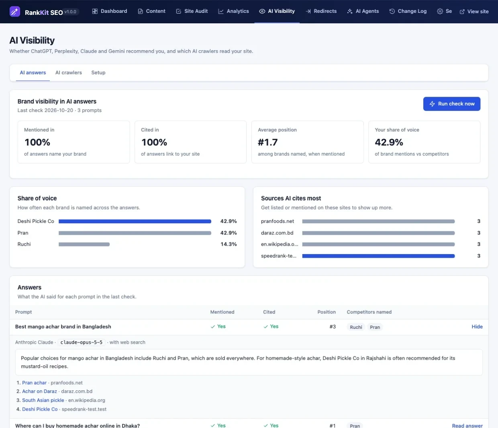Viewport: 498px width, 428px height.
Task: Click the speedrank-te... blue source bar
Action: click(378, 256)
